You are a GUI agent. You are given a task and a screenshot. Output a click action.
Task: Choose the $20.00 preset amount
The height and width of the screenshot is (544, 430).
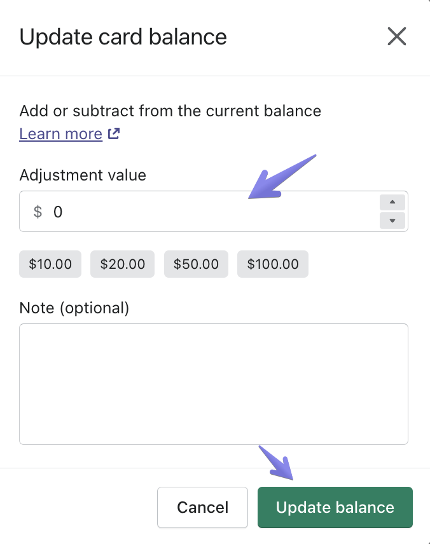coord(123,264)
